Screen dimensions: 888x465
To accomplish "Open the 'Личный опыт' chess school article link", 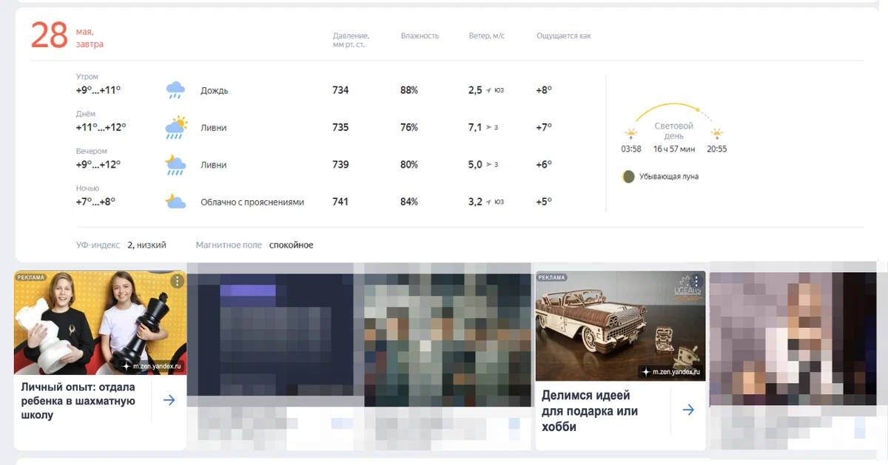I will click(78, 401).
